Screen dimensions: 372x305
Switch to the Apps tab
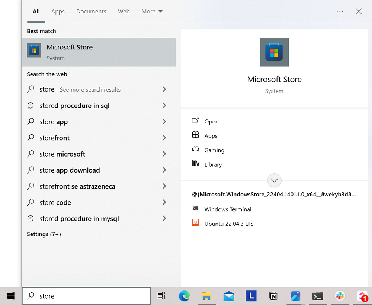pos(58,11)
